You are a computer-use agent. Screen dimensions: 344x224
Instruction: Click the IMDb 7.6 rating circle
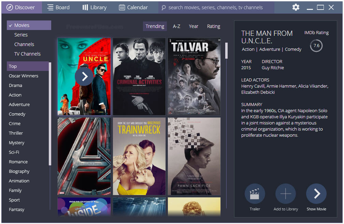pyautogui.click(x=316, y=46)
